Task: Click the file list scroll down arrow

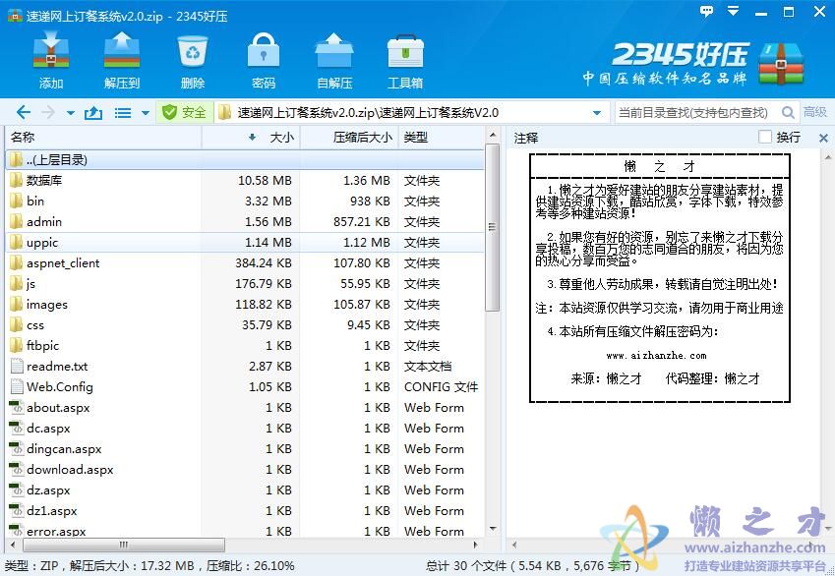Action: [x=493, y=529]
